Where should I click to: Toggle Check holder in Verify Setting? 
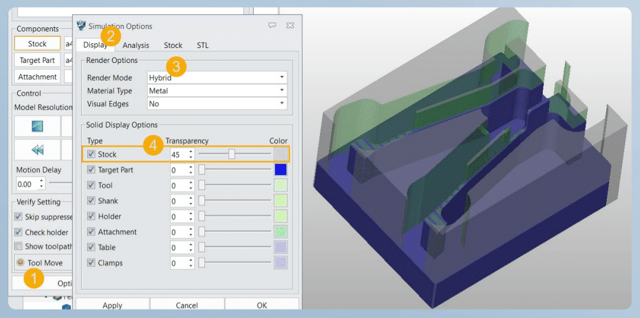18,232
